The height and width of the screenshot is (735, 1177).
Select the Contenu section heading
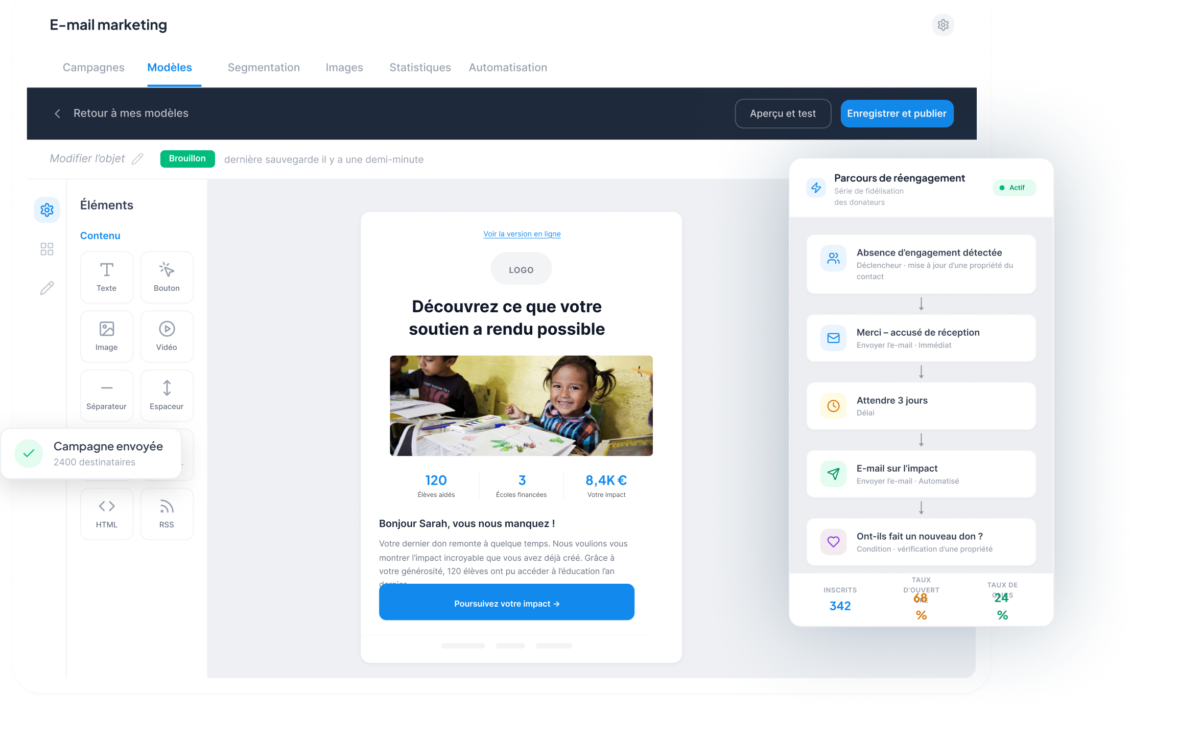[100, 236]
